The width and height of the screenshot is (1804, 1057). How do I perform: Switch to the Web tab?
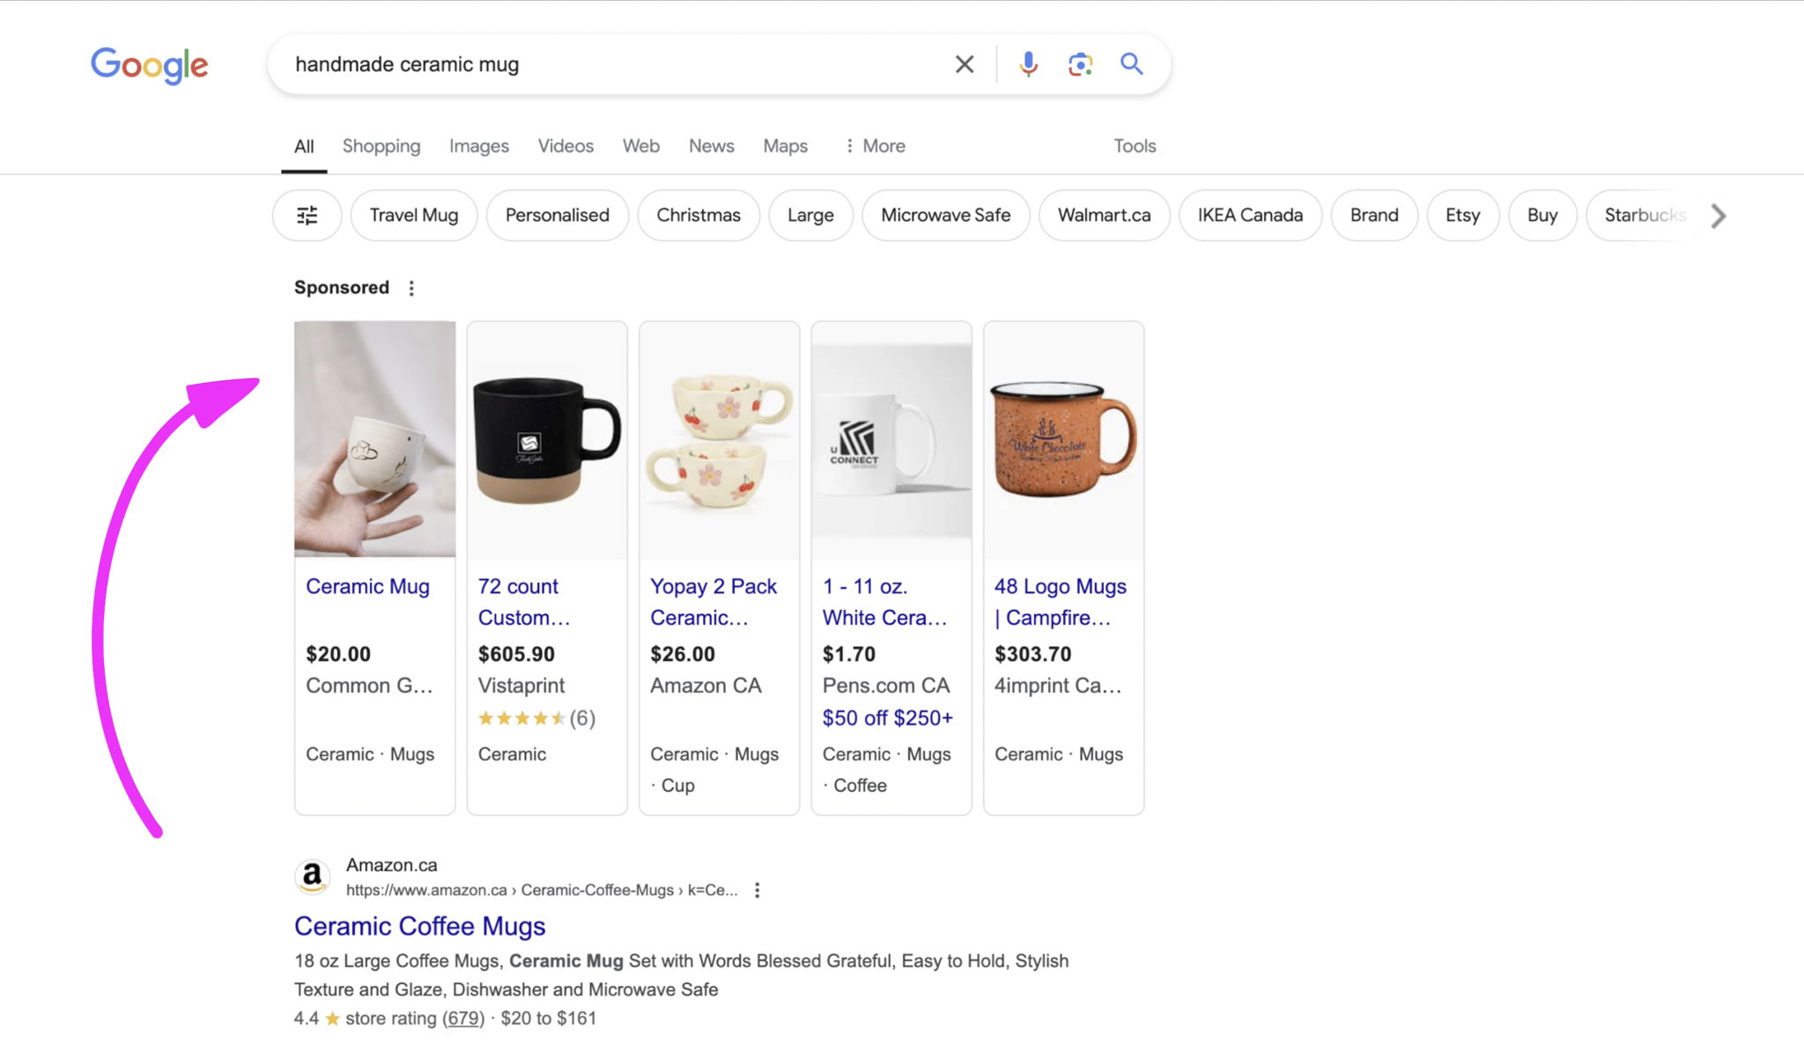click(641, 146)
